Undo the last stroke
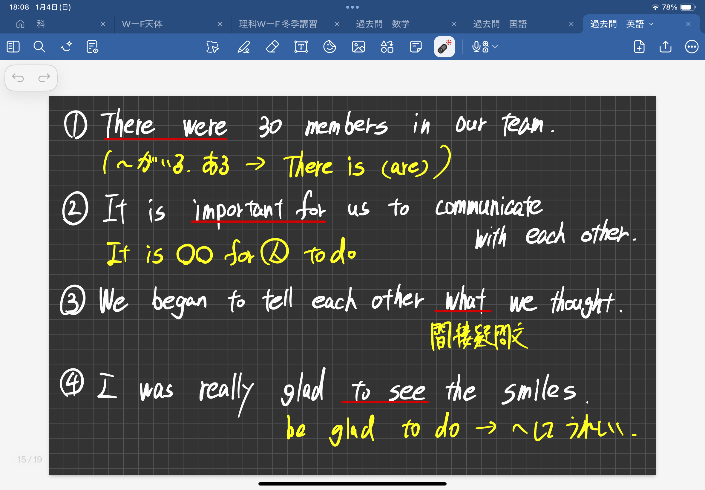 (18, 78)
